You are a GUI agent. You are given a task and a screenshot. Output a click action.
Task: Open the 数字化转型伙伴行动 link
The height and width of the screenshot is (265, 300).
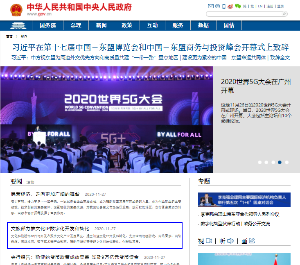(x=220, y=224)
